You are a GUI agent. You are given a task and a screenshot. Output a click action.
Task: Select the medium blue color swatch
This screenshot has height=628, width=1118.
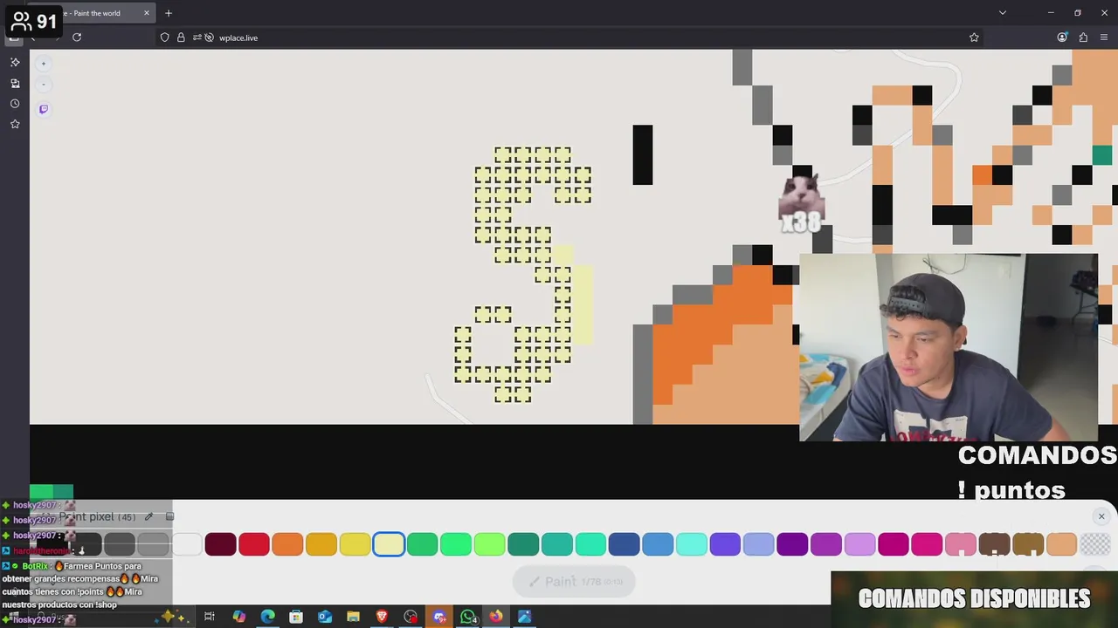coord(658,544)
